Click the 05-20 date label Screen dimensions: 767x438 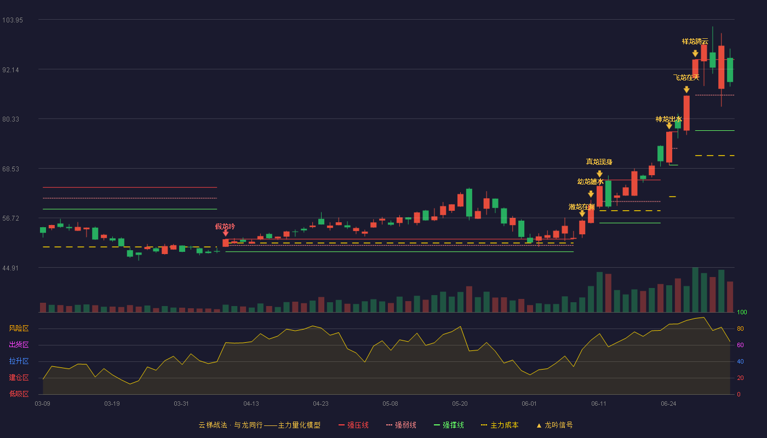click(x=460, y=404)
